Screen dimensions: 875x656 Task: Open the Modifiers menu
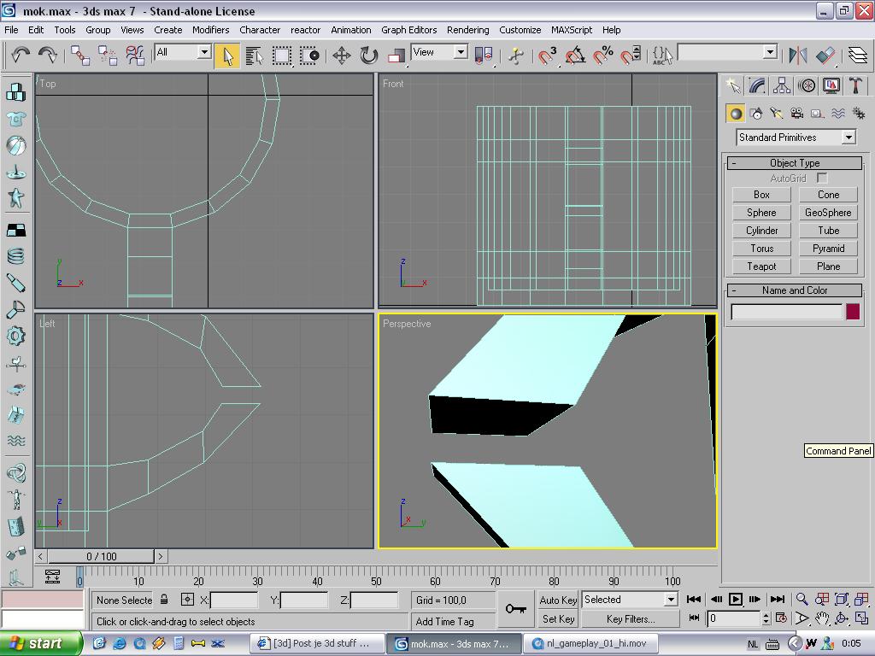click(x=210, y=30)
